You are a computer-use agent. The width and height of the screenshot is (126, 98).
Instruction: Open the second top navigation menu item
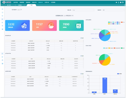[x=22, y=2]
